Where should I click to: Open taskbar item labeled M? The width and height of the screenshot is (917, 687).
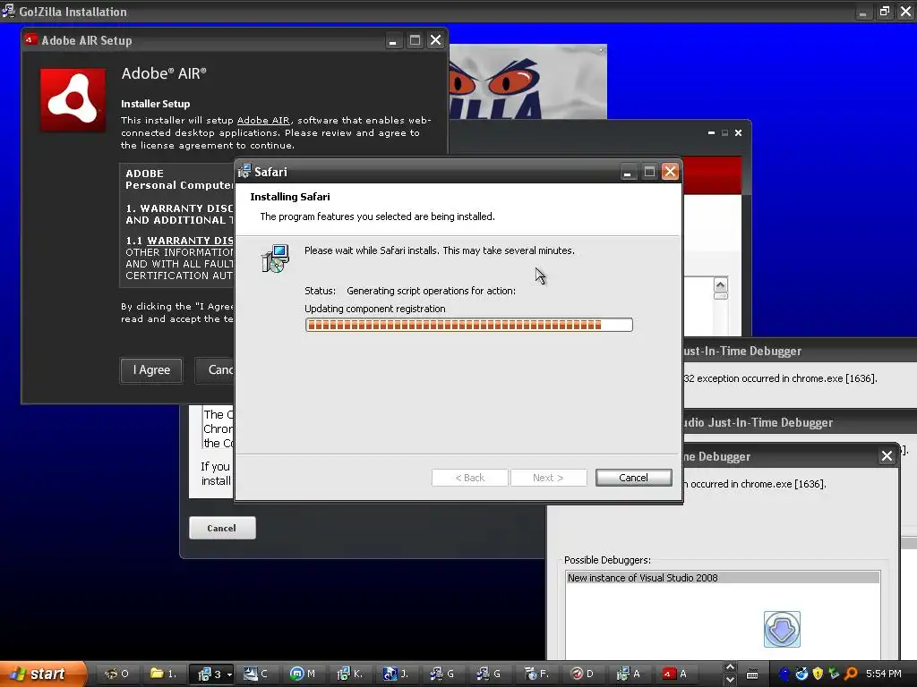tap(303, 674)
